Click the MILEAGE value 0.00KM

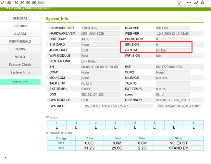173,78
